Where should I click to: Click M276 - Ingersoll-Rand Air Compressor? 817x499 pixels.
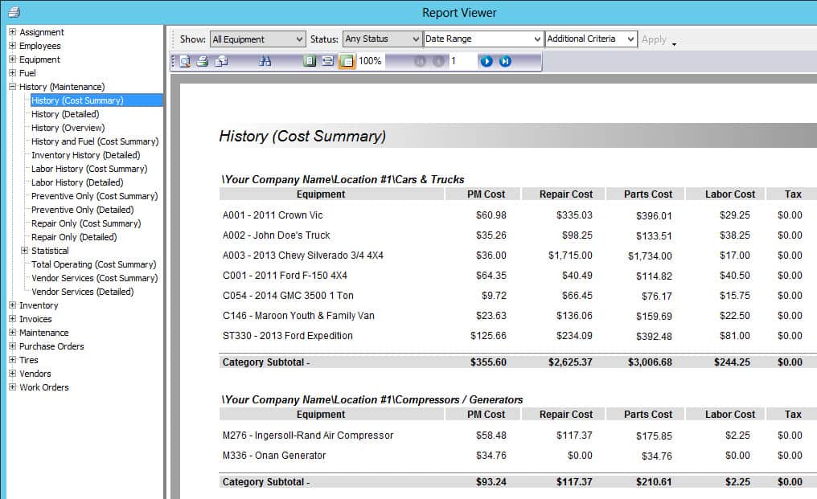307,435
